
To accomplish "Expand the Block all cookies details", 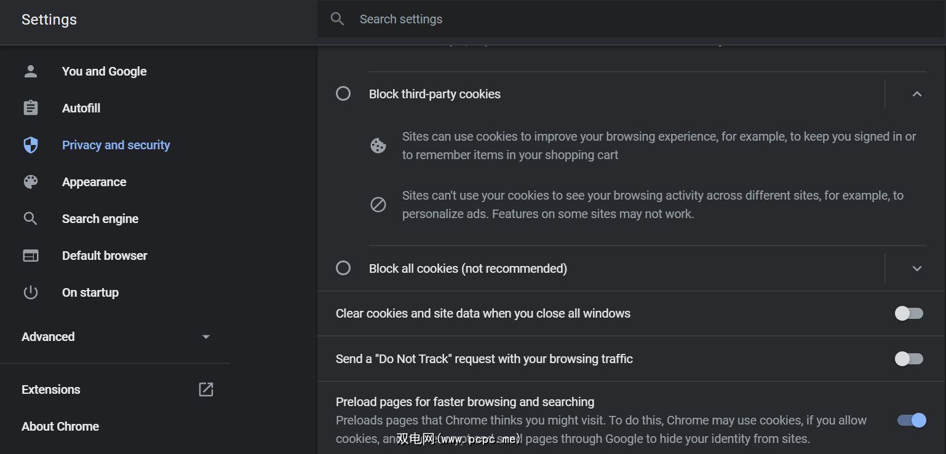I will (x=916, y=268).
